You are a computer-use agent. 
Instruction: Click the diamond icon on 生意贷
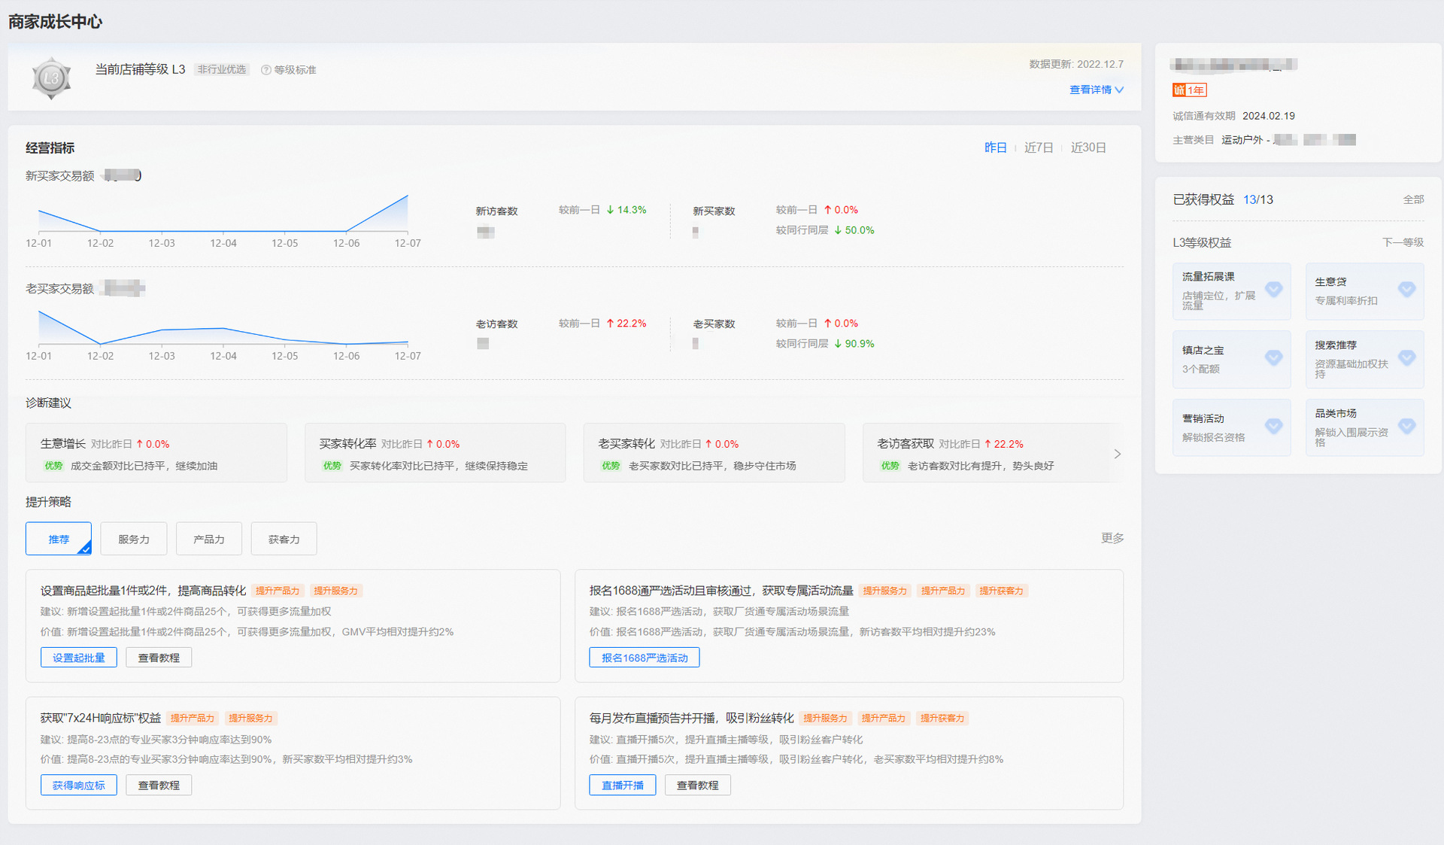coord(1406,289)
